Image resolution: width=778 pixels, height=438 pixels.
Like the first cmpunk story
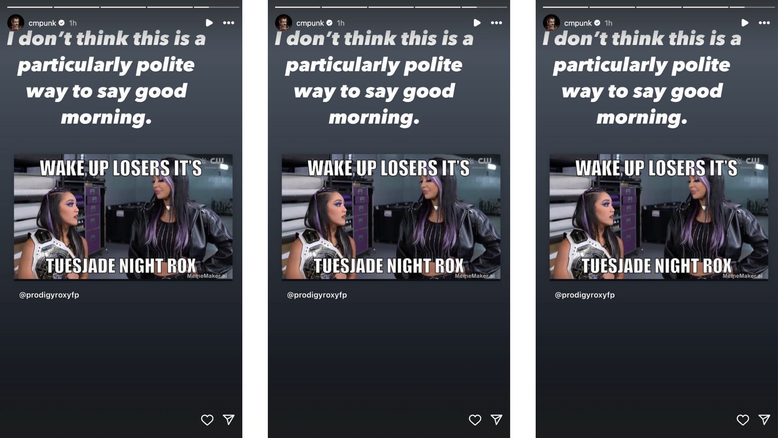pyautogui.click(x=207, y=419)
